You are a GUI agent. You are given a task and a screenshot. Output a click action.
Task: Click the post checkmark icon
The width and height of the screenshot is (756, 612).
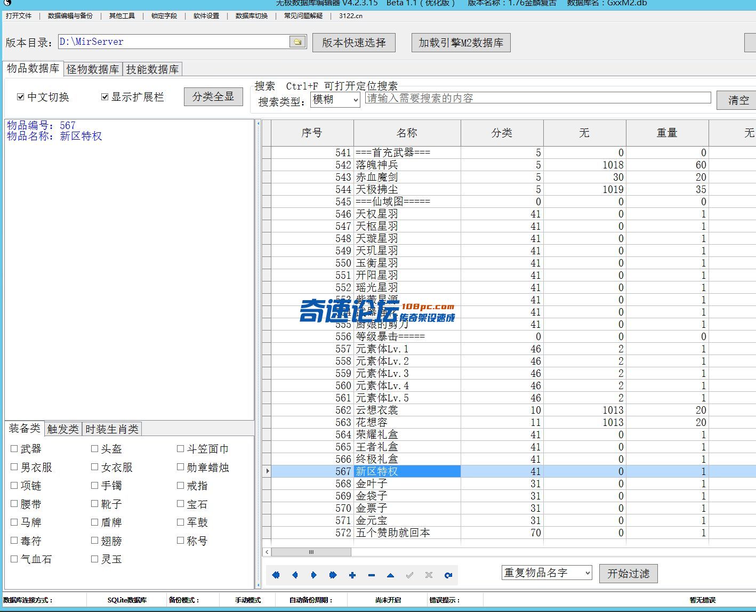(x=409, y=575)
